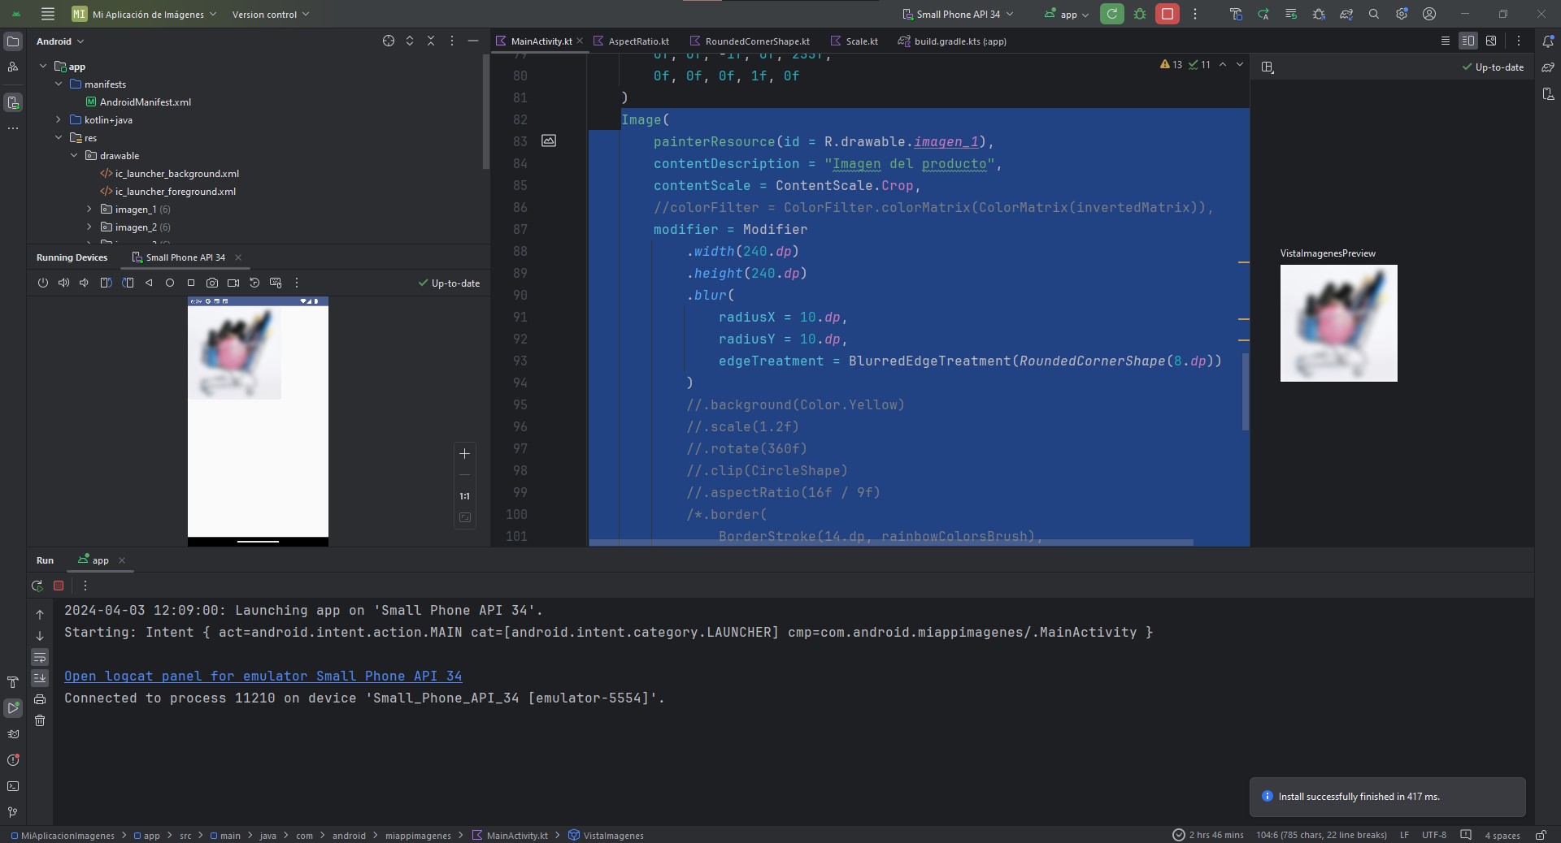The height and width of the screenshot is (843, 1561).
Task: Open the build.gradle.kts (:app) tab
Action: [959, 41]
